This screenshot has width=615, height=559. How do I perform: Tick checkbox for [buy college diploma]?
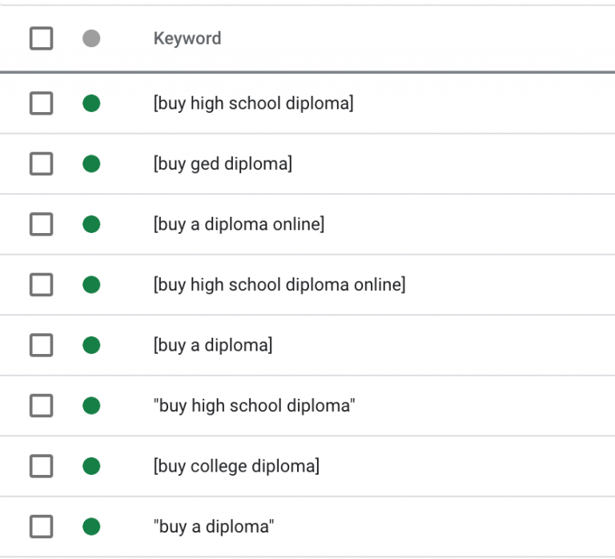pyautogui.click(x=41, y=466)
